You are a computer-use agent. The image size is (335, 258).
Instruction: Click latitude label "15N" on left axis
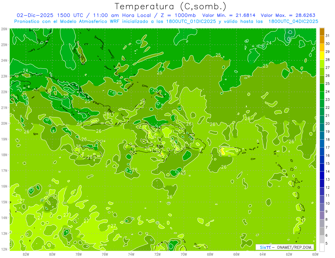pos(4,202)
